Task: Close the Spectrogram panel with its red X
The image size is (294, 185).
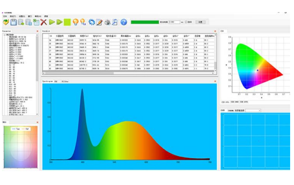Action: (x=215, y=81)
